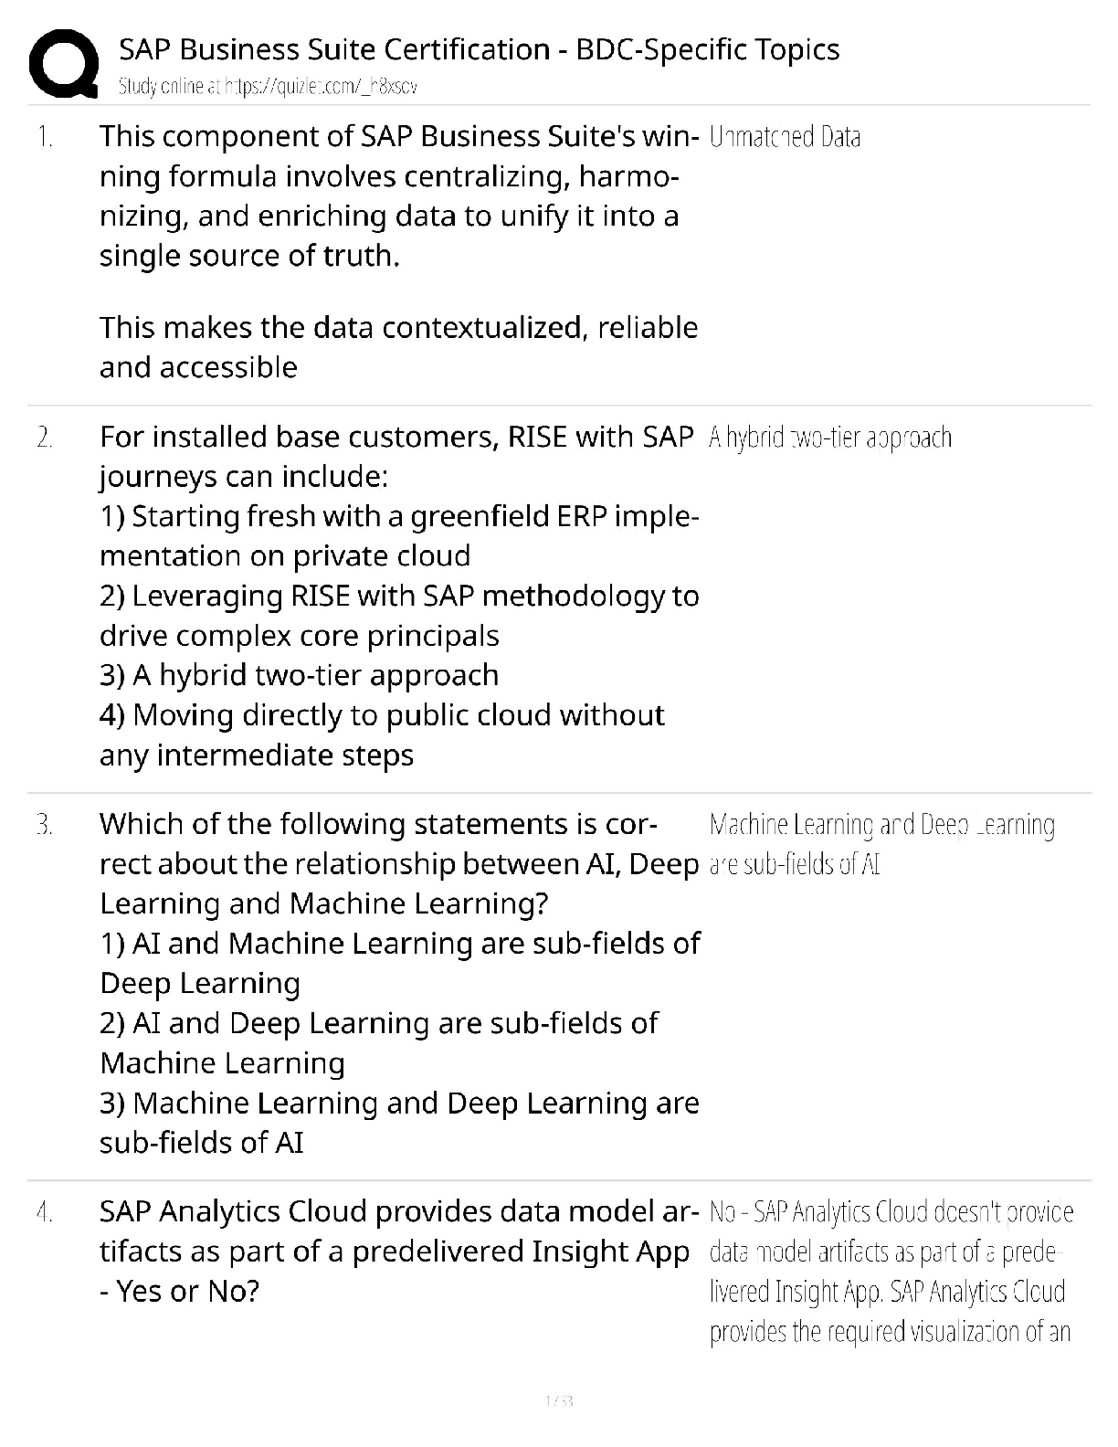
Task: Click the answer 'A hybrid two-tier approach'
Action: tap(830, 438)
